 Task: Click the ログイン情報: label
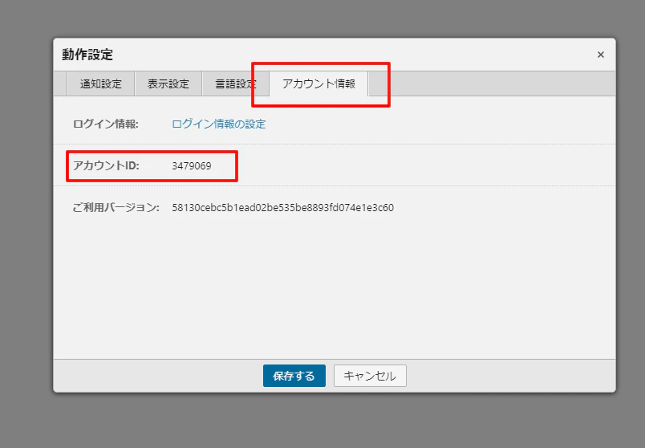click(105, 124)
